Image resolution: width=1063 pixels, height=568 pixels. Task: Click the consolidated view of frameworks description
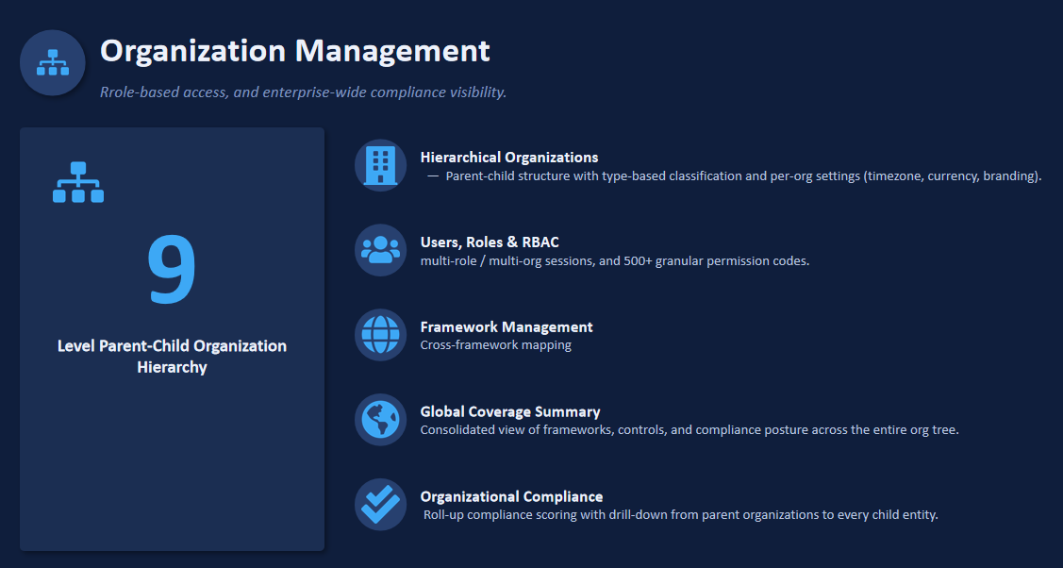(x=689, y=429)
